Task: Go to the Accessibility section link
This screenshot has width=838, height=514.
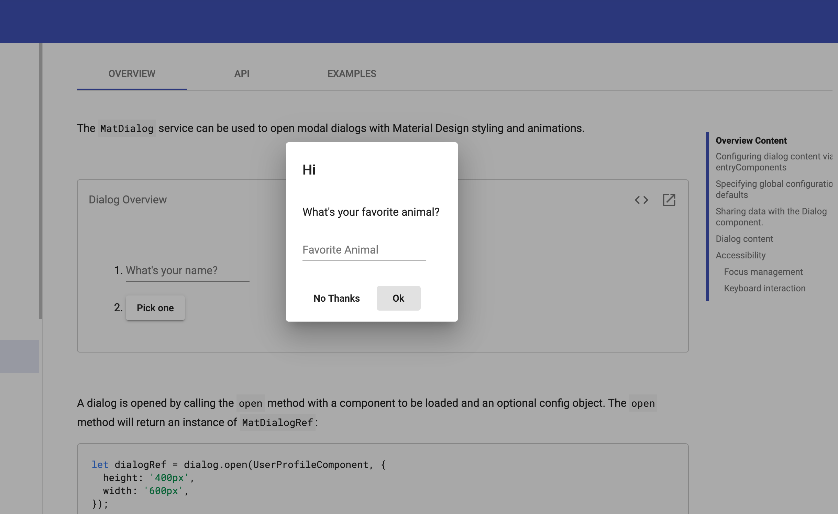Action: tap(740, 255)
